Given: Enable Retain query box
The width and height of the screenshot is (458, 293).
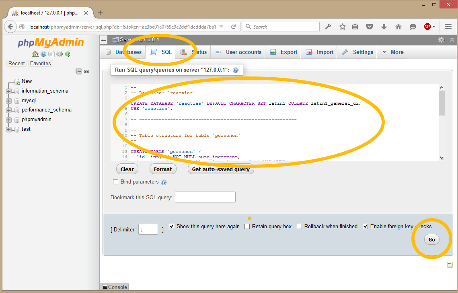Looking at the screenshot, I should pyautogui.click(x=247, y=226).
